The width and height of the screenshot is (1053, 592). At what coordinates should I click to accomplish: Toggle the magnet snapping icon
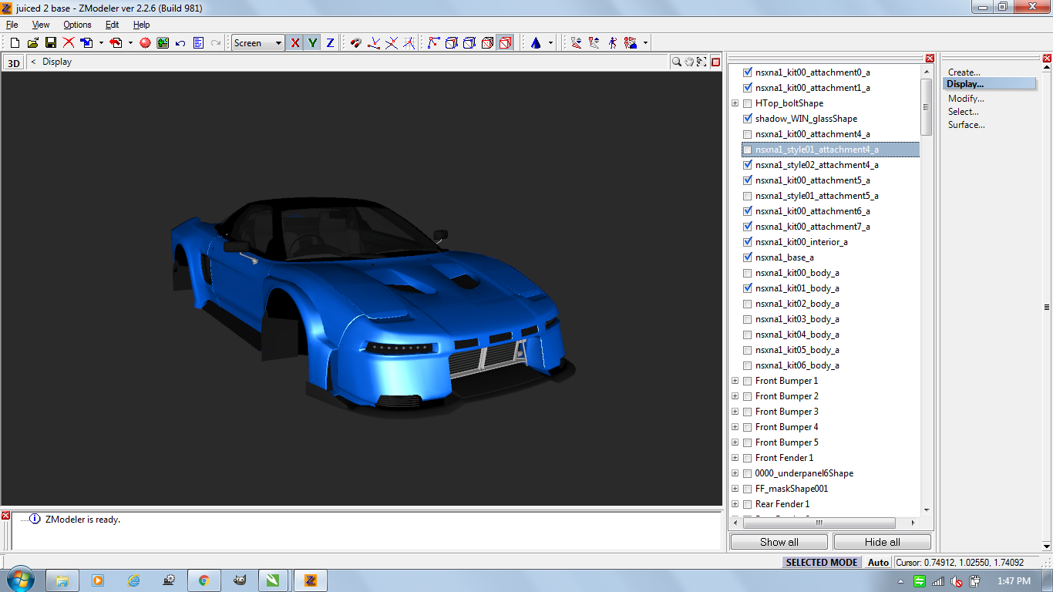coord(355,43)
